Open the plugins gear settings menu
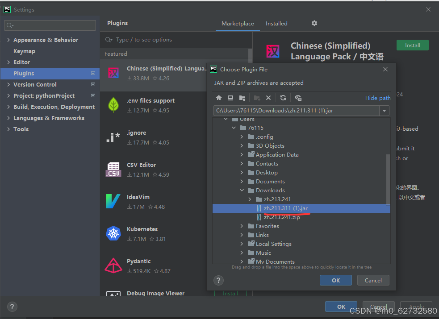The width and height of the screenshot is (439, 319). [x=314, y=23]
